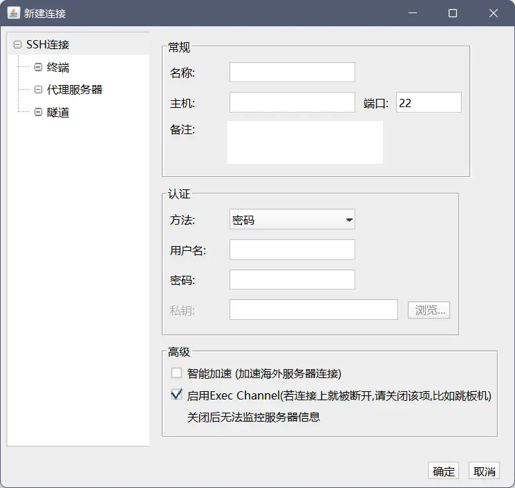Focus the 密码 input field
The image size is (515, 488).
pyautogui.click(x=292, y=280)
